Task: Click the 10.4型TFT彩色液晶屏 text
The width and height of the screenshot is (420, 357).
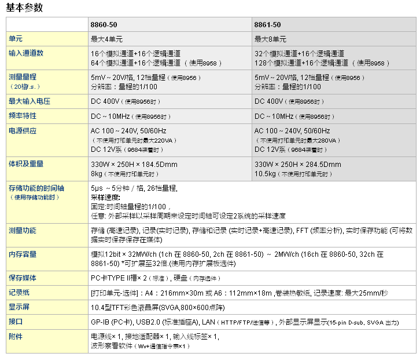Action: pos(125,307)
